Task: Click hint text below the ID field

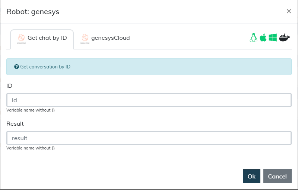Action: pos(31,110)
